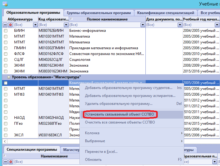Click the Аббревиатура filter field (Все)

tap(23, 25)
